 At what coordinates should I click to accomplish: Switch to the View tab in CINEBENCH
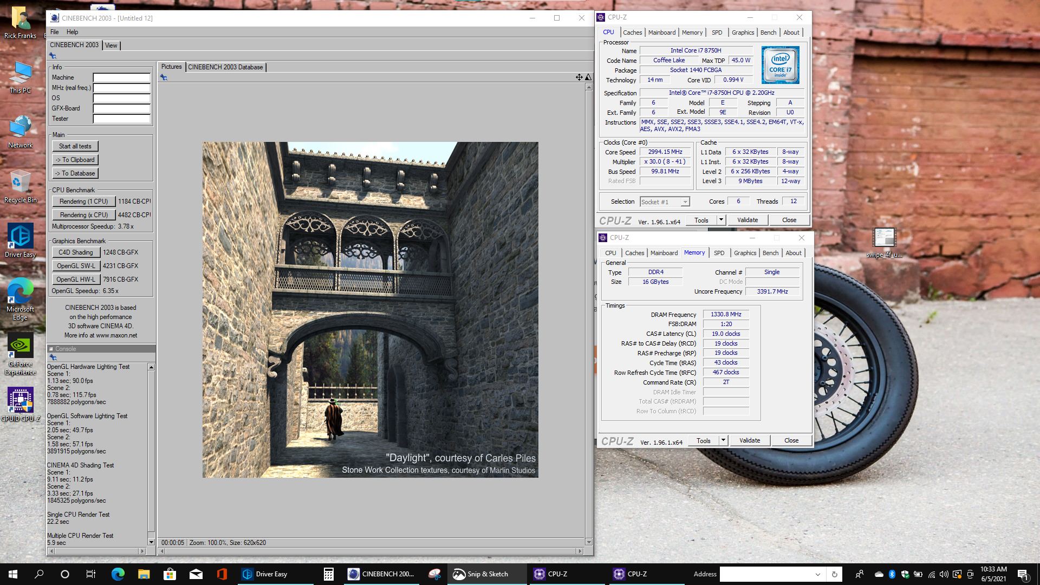click(x=111, y=45)
